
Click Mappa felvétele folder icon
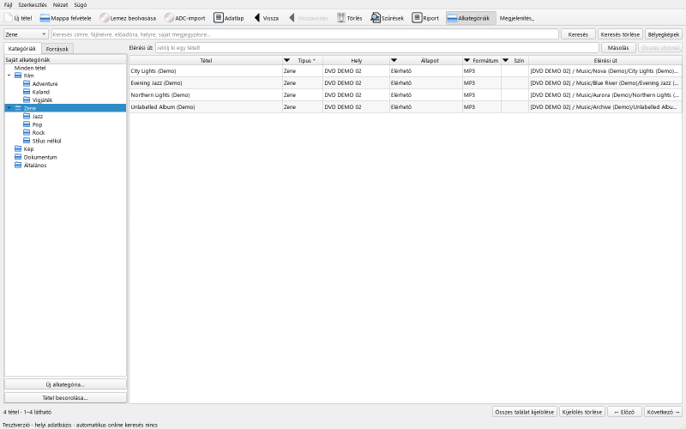pyautogui.click(x=45, y=18)
